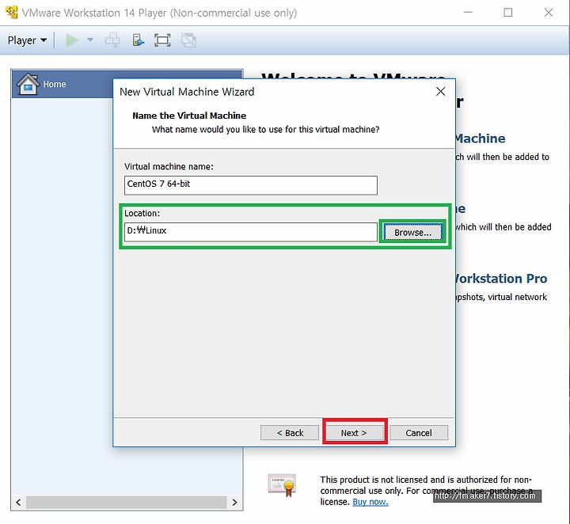This screenshot has width=570, height=524.
Task: Click the 'Workstation Pro' heading in the main window
Action: click(501, 279)
